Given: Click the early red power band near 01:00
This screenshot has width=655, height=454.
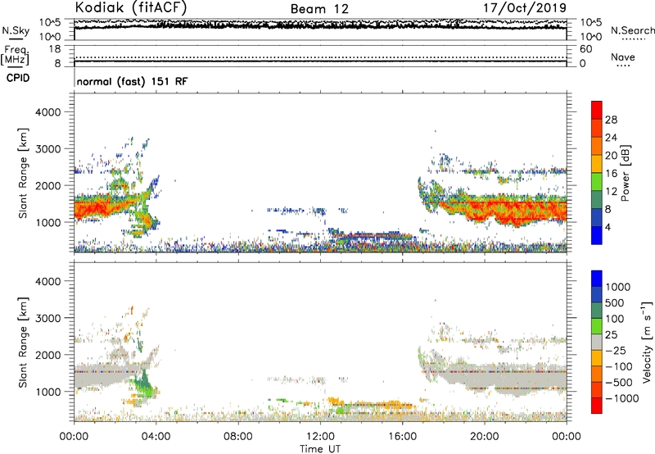Looking at the screenshot, I should click(94, 208).
